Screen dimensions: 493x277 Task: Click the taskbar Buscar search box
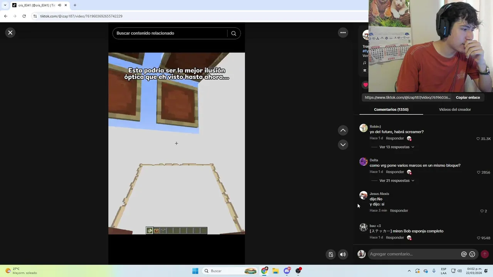(x=230, y=271)
